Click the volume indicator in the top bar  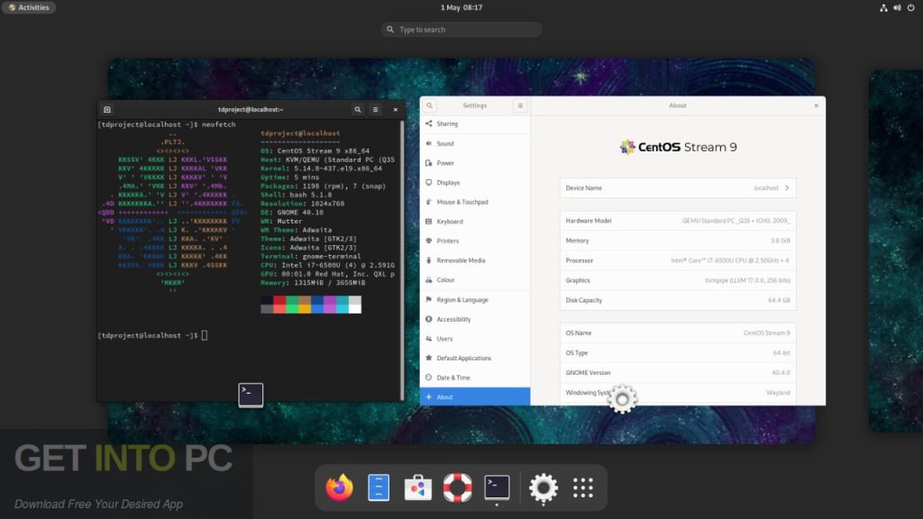pyautogui.click(x=896, y=8)
